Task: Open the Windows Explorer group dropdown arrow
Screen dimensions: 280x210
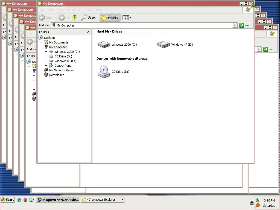Action: (x=122, y=200)
